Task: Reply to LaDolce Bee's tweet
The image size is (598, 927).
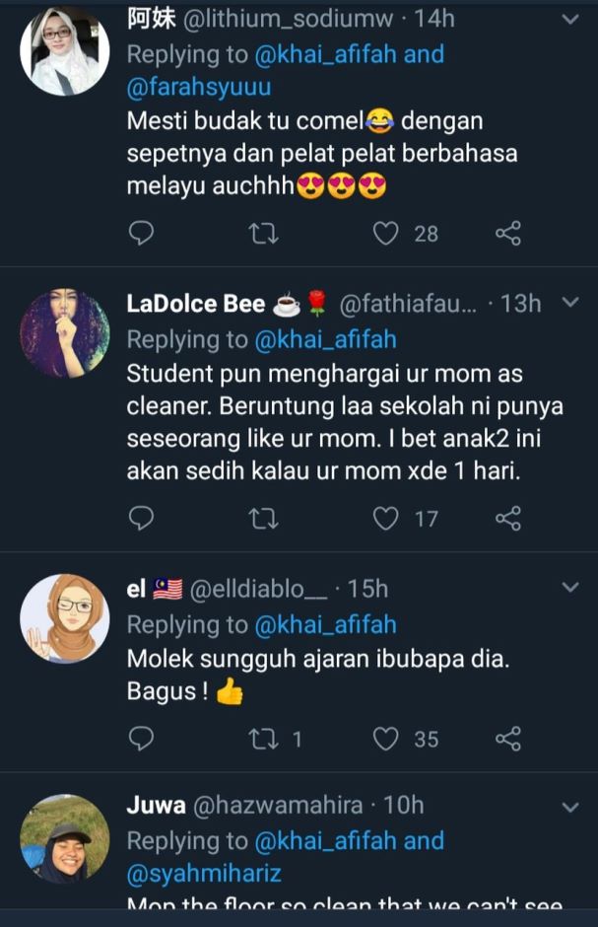Action: click(x=142, y=518)
